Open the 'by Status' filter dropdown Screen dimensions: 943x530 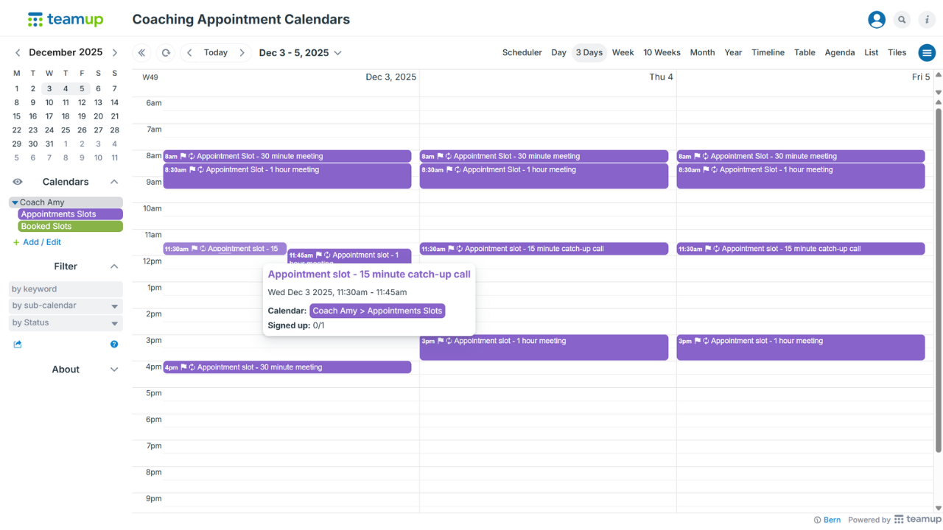tap(65, 322)
